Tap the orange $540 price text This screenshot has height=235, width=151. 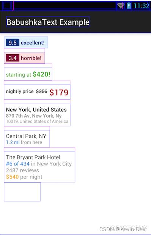click(12, 177)
